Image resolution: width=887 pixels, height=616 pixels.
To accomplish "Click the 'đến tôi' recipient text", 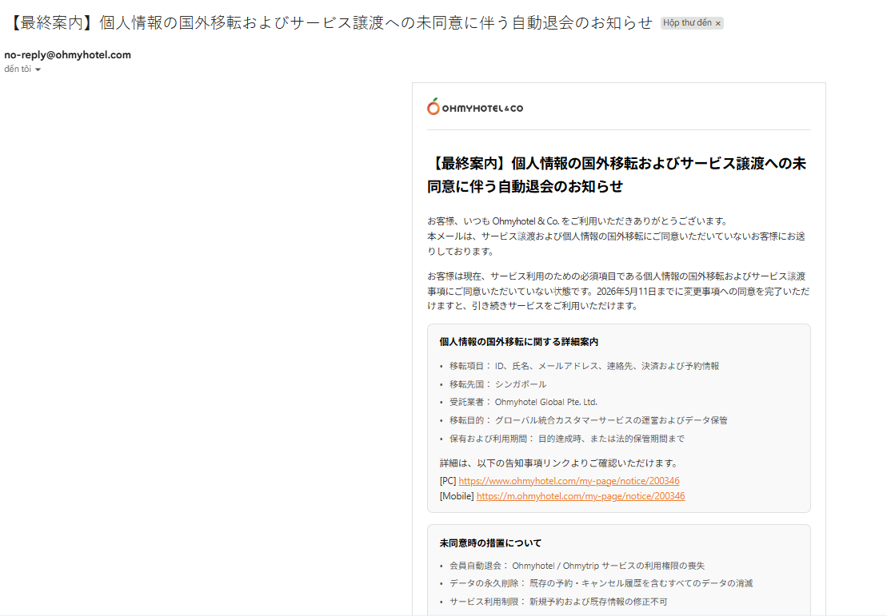I will pyautogui.click(x=18, y=69).
